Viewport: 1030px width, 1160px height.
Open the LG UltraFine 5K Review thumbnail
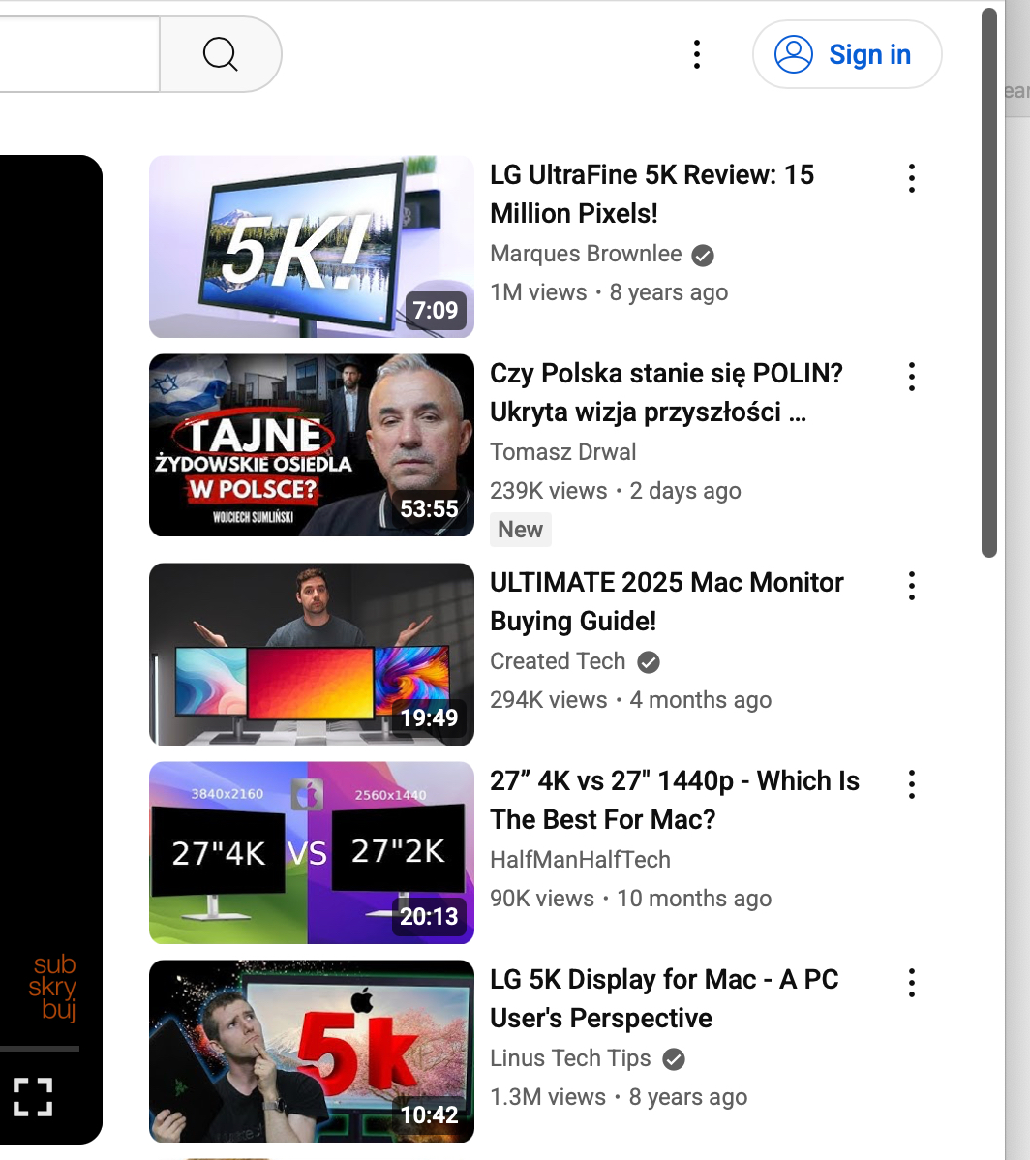tap(311, 246)
